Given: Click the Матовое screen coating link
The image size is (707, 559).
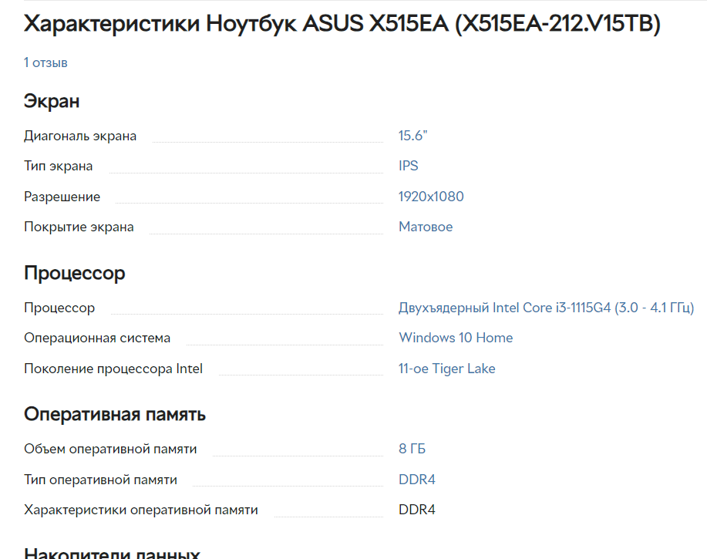Looking at the screenshot, I should [x=425, y=227].
